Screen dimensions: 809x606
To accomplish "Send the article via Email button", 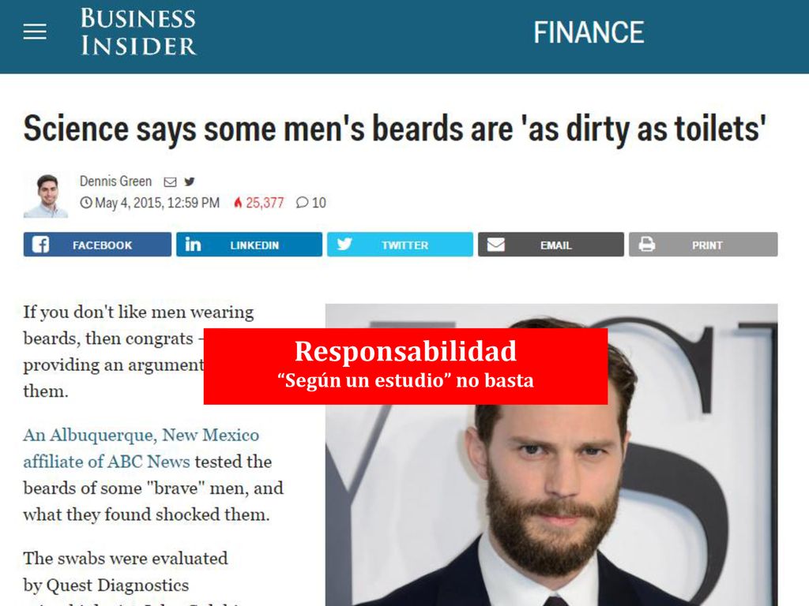I will [x=551, y=245].
